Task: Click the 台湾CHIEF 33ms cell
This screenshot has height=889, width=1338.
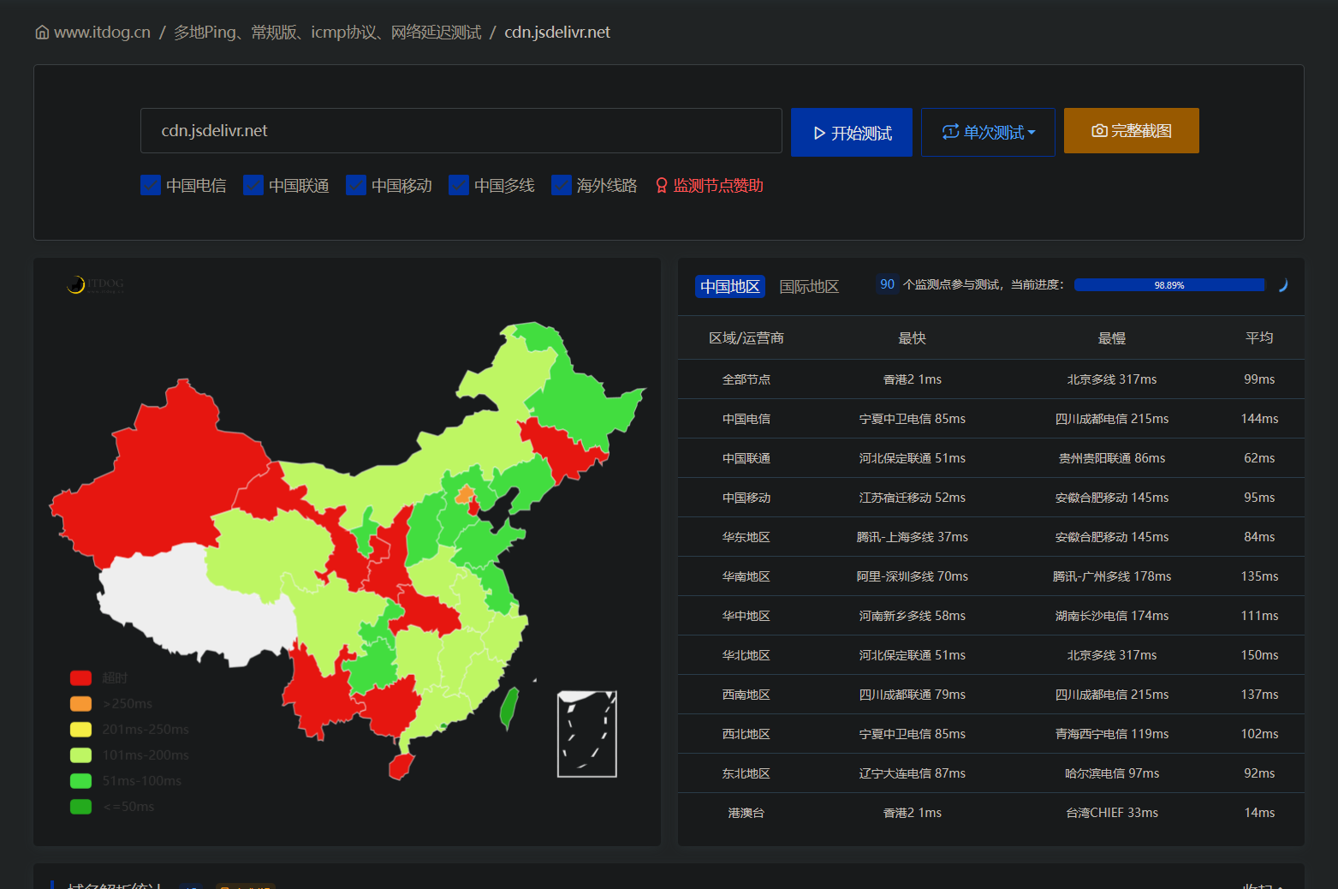Action: click(x=1112, y=813)
